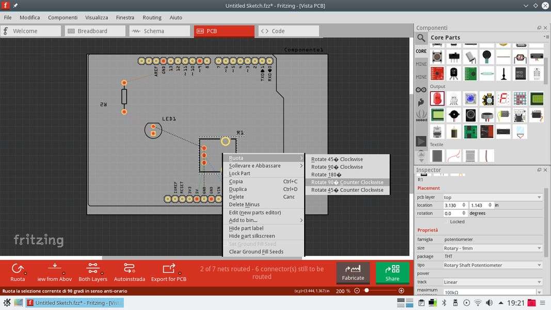This screenshot has height=310, width=551.
Task: Switch to the Breadboard tab
Action: pos(96,31)
